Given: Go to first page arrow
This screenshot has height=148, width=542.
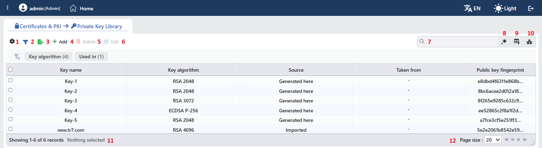Looking at the screenshot, I should coord(506,140).
